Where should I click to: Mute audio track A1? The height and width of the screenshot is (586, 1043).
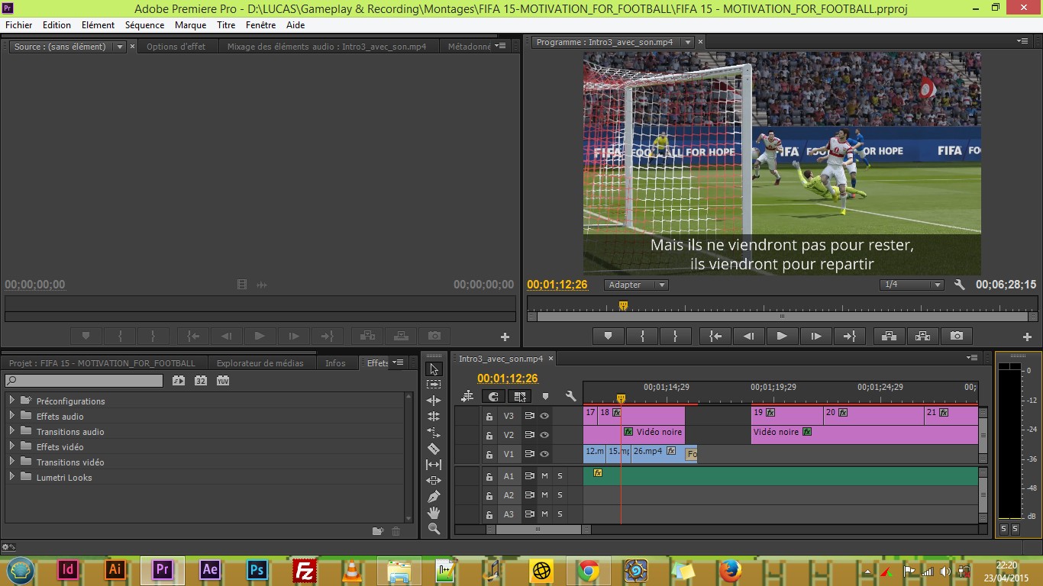pyautogui.click(x=545, y=476)
